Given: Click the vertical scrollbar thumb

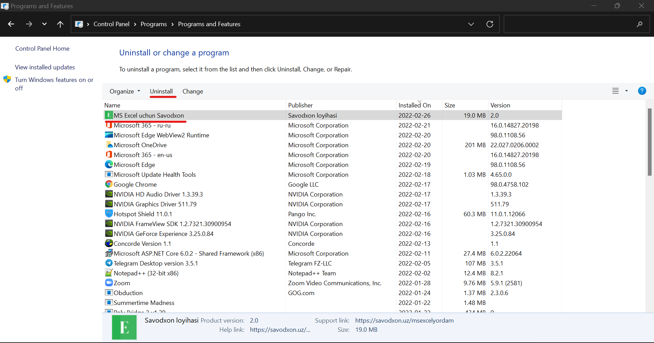Looking at the screenshot, I should click(x=650, y=142).
